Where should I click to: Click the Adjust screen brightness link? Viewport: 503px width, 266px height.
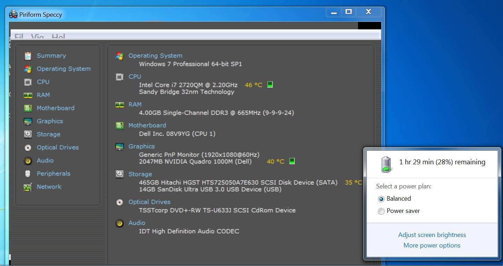(x=432, y=235)
